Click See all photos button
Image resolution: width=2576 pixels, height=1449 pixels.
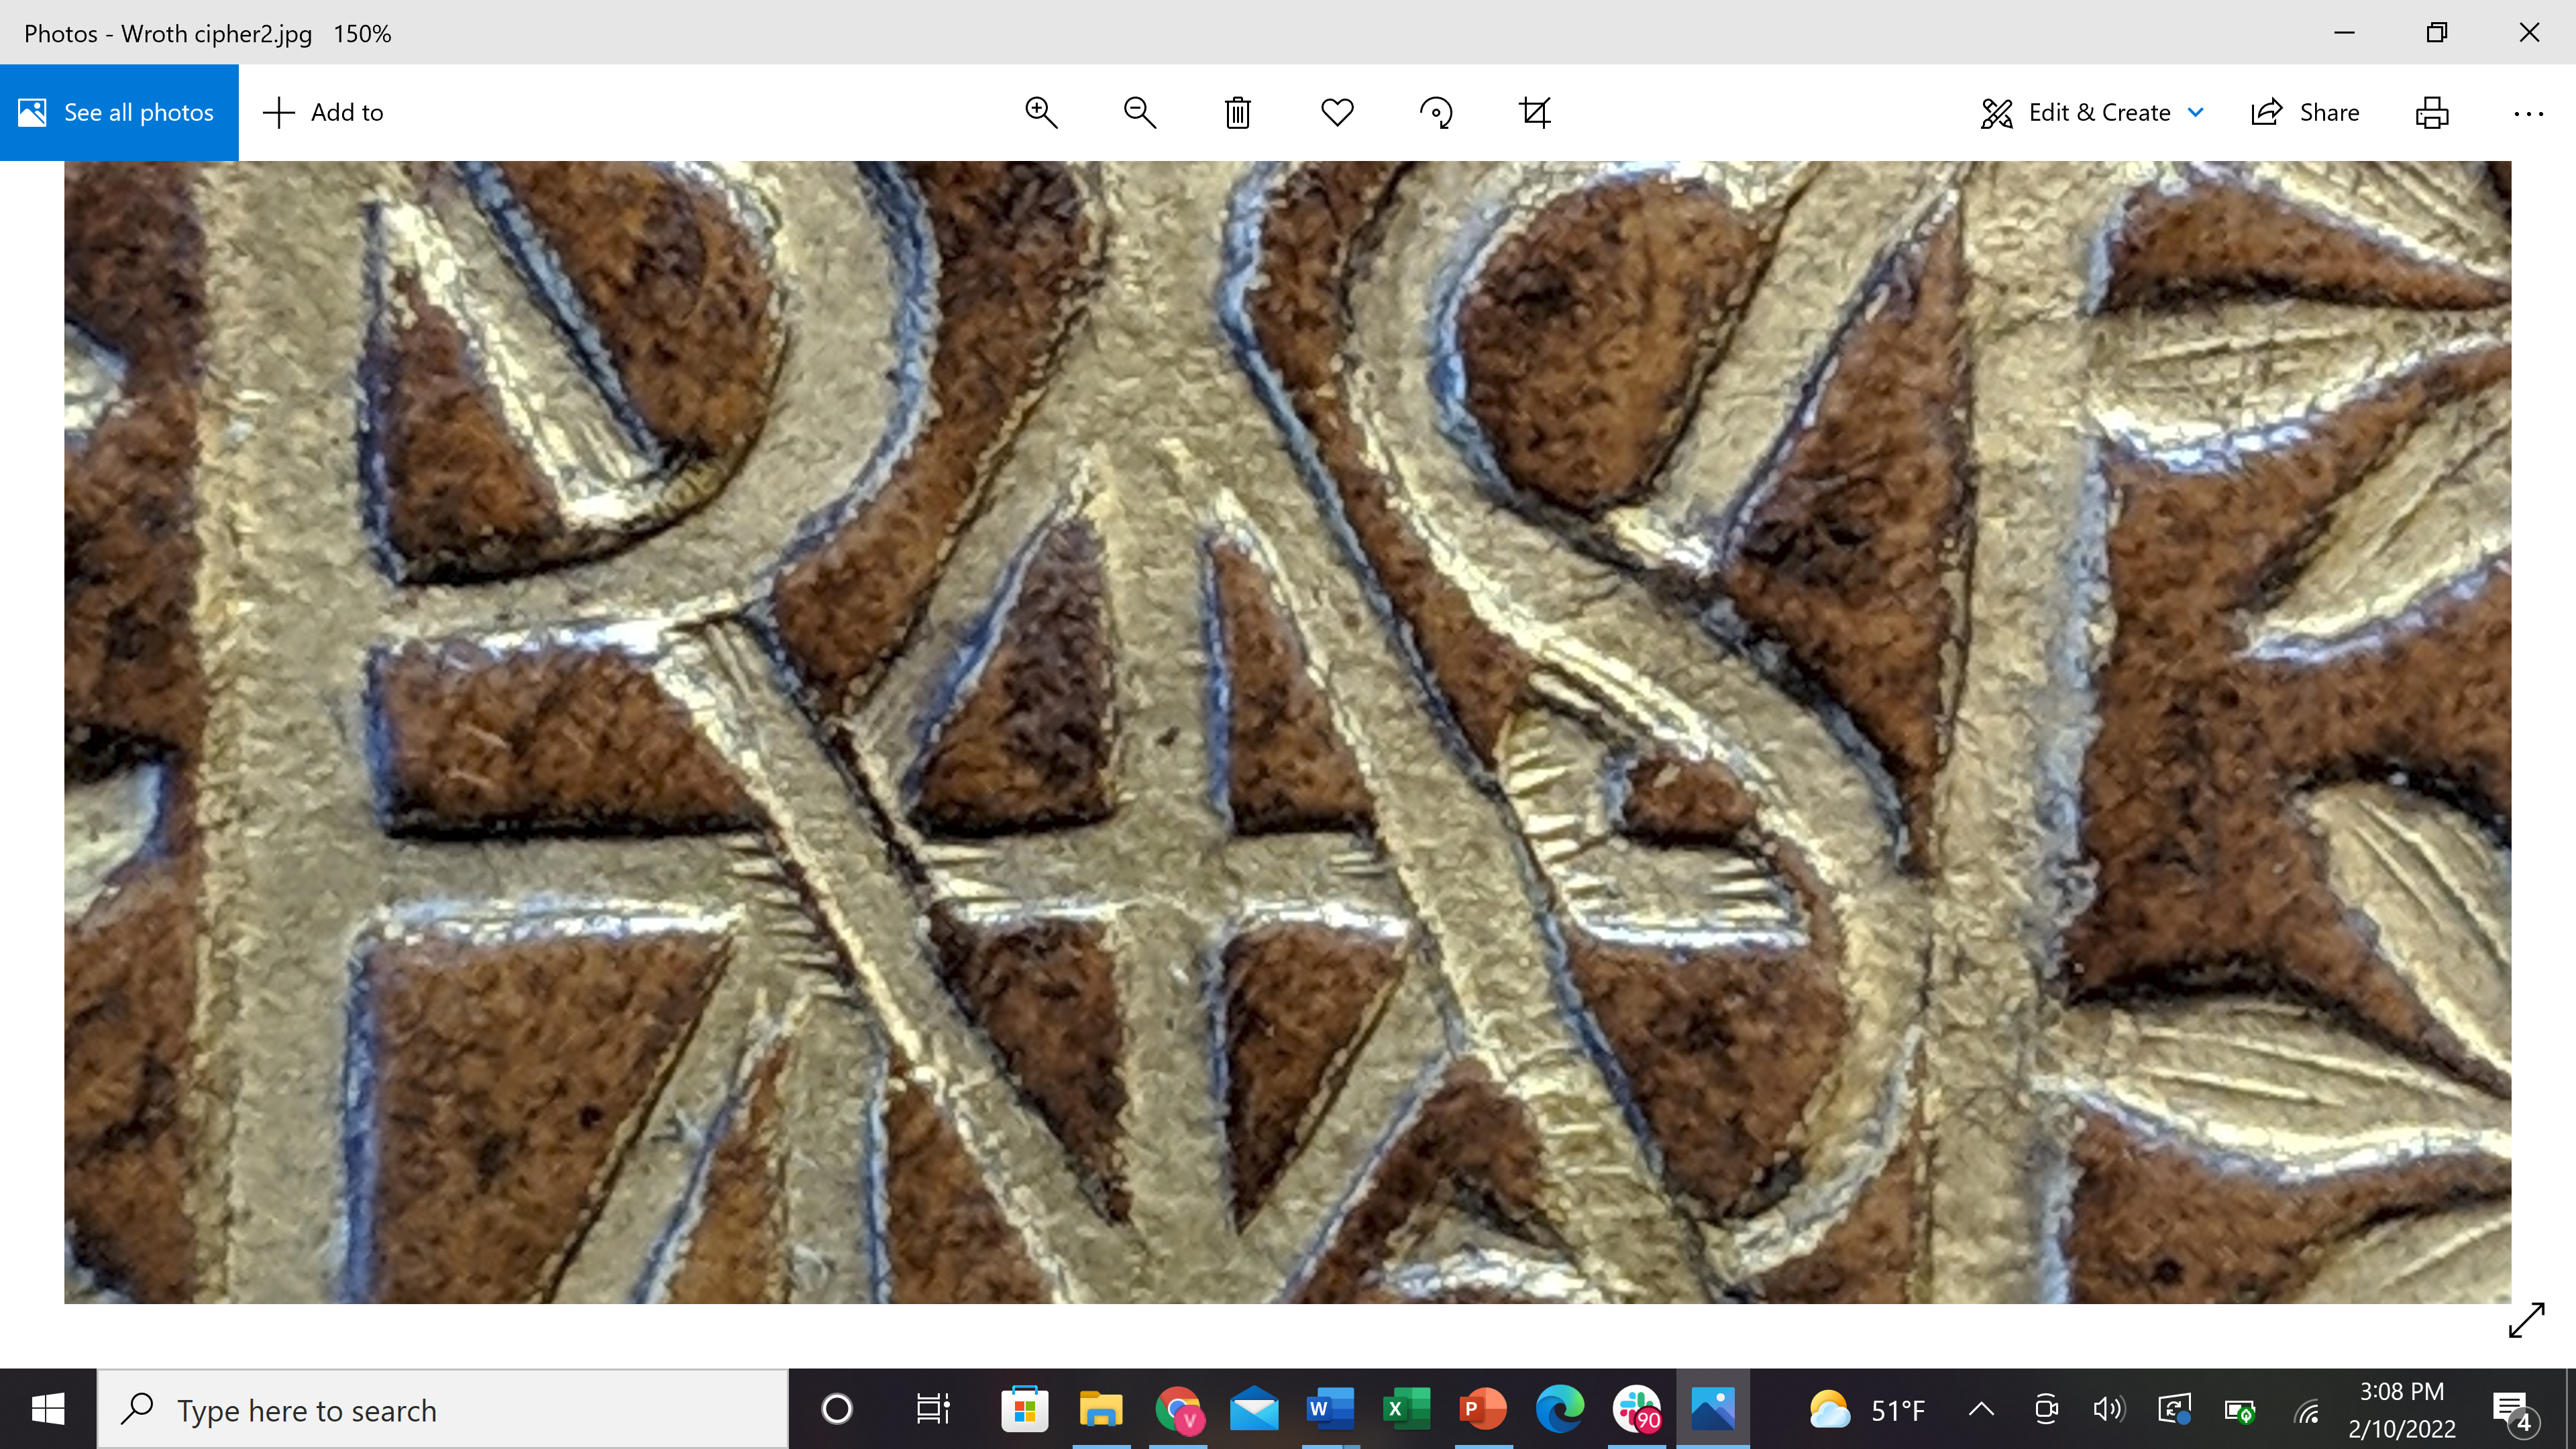pos(119,112)
